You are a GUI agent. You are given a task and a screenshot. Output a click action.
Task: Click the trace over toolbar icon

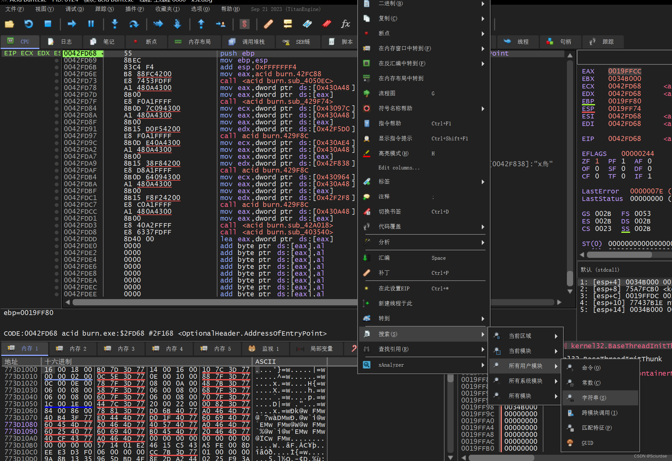[x=177, y=24]
